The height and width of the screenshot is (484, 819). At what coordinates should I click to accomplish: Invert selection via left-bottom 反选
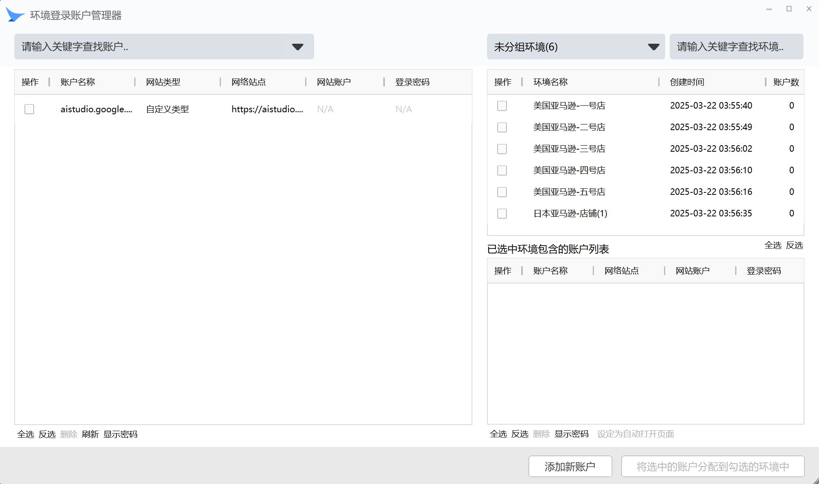(47, 434)
